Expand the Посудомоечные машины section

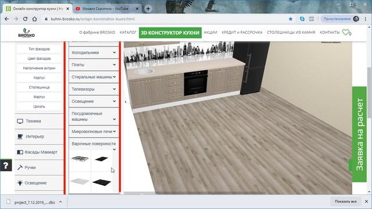click(x=94, y=116)
